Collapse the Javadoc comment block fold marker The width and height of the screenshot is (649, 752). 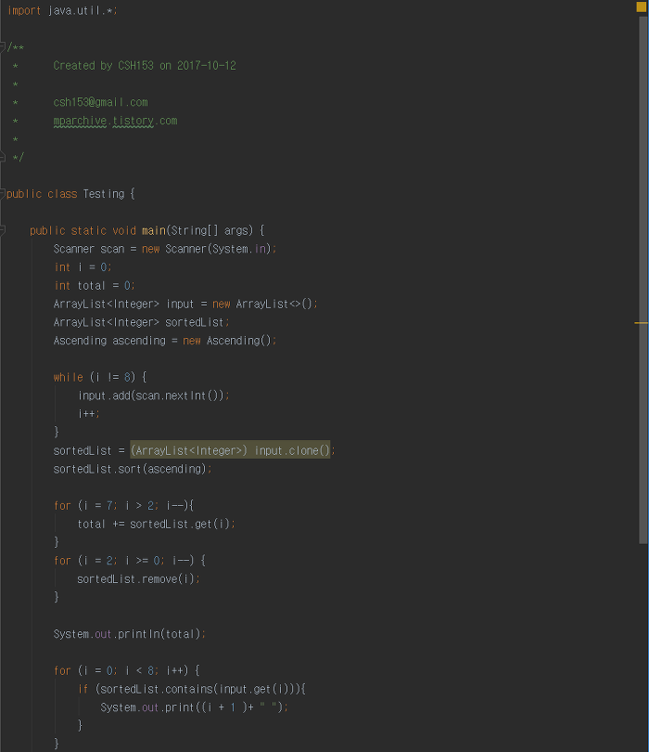tap(3, 47)
